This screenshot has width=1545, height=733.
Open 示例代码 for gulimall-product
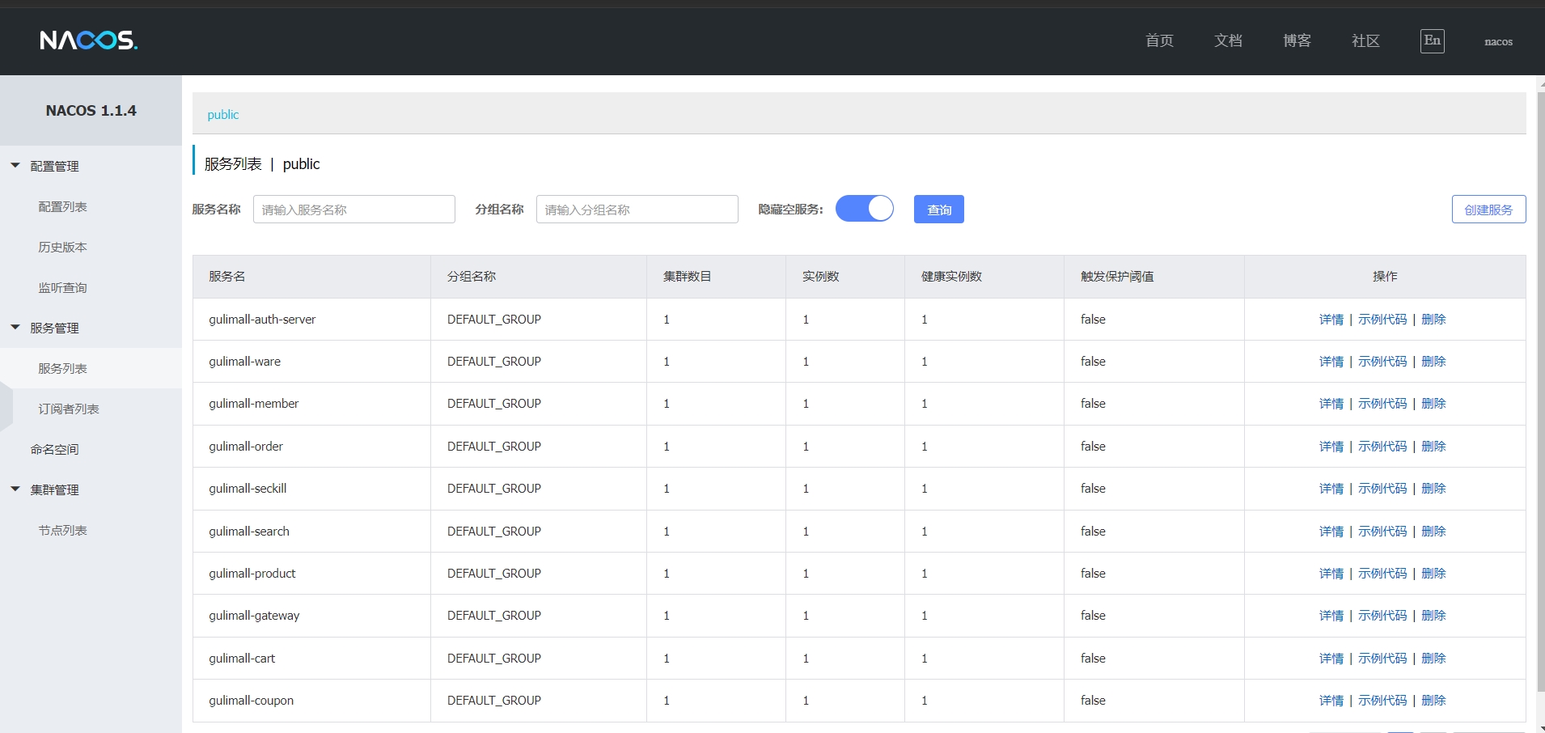[x=1382, y=574]
